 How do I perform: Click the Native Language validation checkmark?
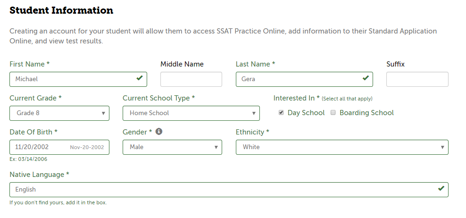(441, 188)
